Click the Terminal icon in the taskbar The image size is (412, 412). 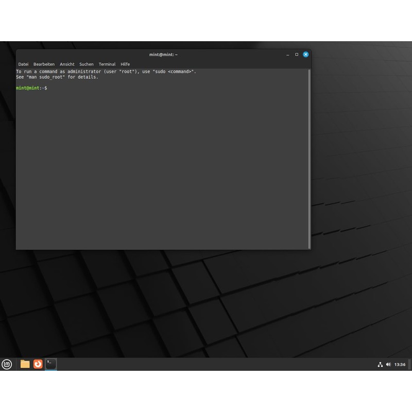[50, 364]
